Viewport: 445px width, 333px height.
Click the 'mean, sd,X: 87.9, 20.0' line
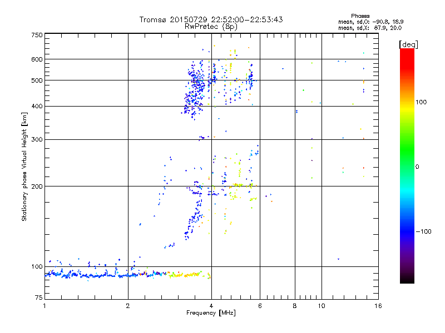(x=370, y=28)
